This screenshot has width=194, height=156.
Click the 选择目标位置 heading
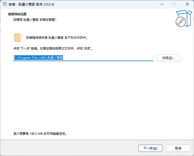point(19,14)
